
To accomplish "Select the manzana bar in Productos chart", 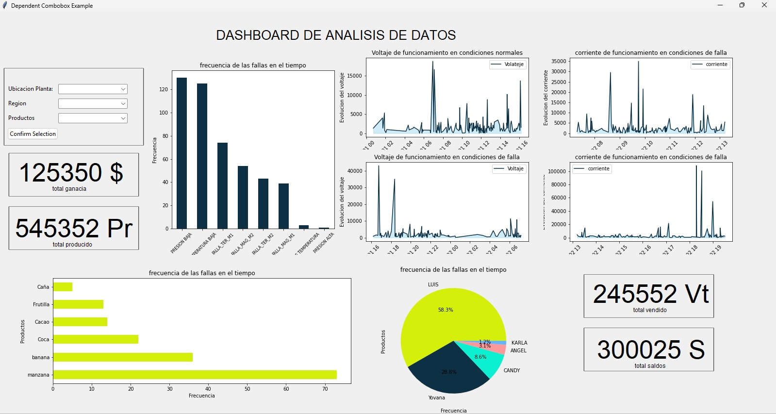I will tap(194, 375).
